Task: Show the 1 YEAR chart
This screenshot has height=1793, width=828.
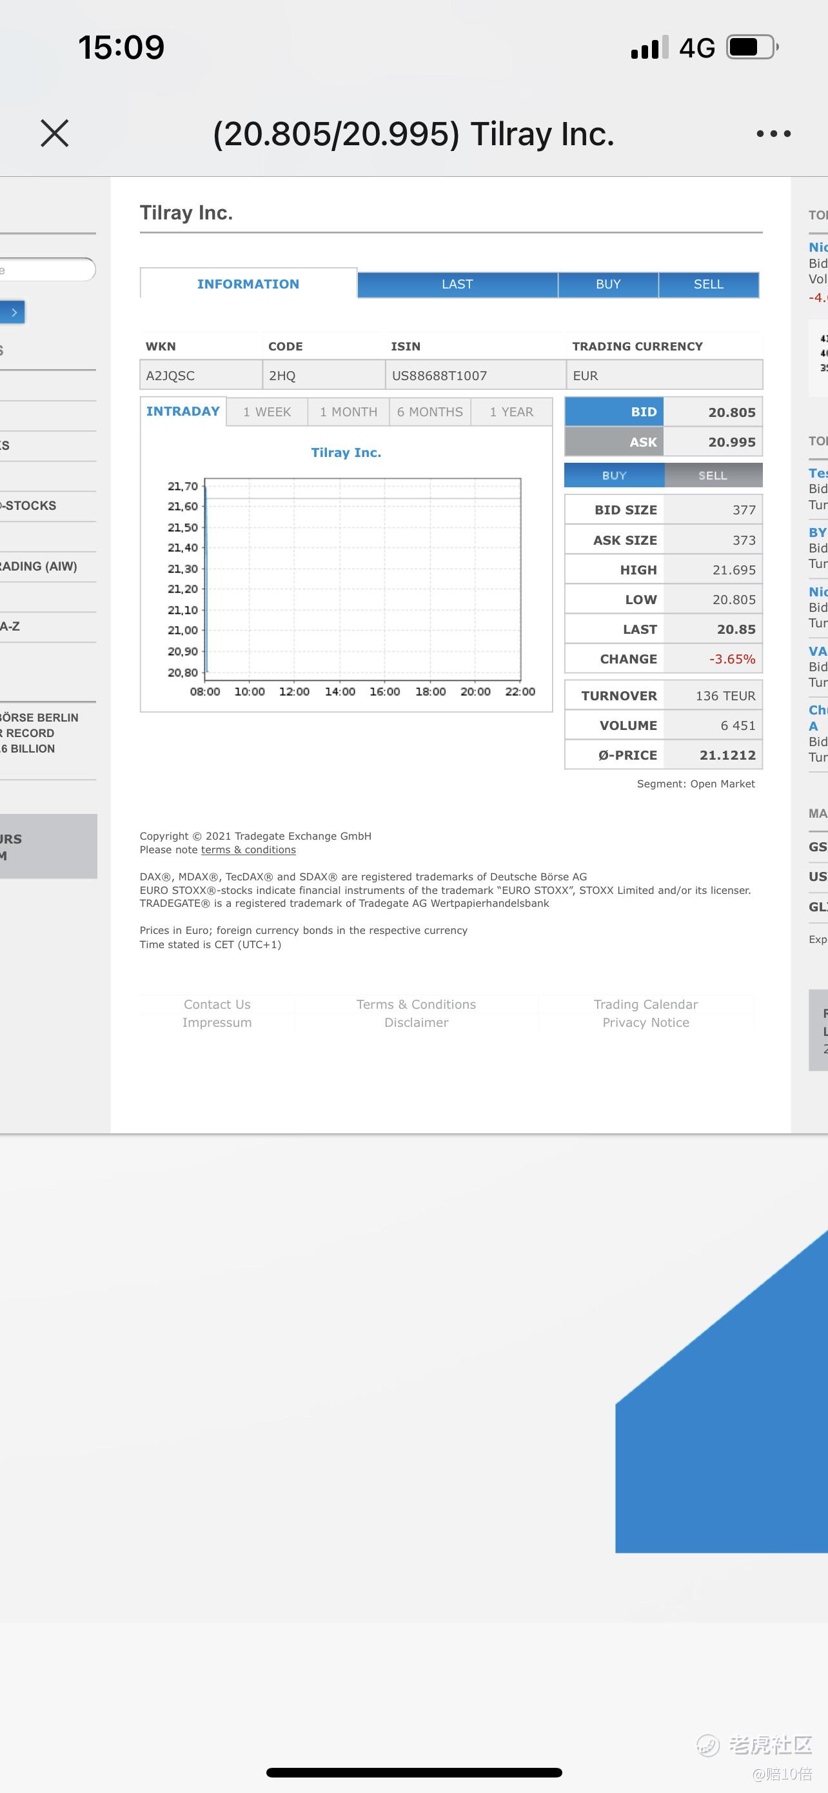Action: click(511, 412)
